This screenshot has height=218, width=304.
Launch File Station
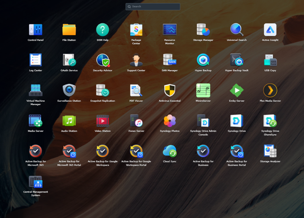click(x=69, y=30)
